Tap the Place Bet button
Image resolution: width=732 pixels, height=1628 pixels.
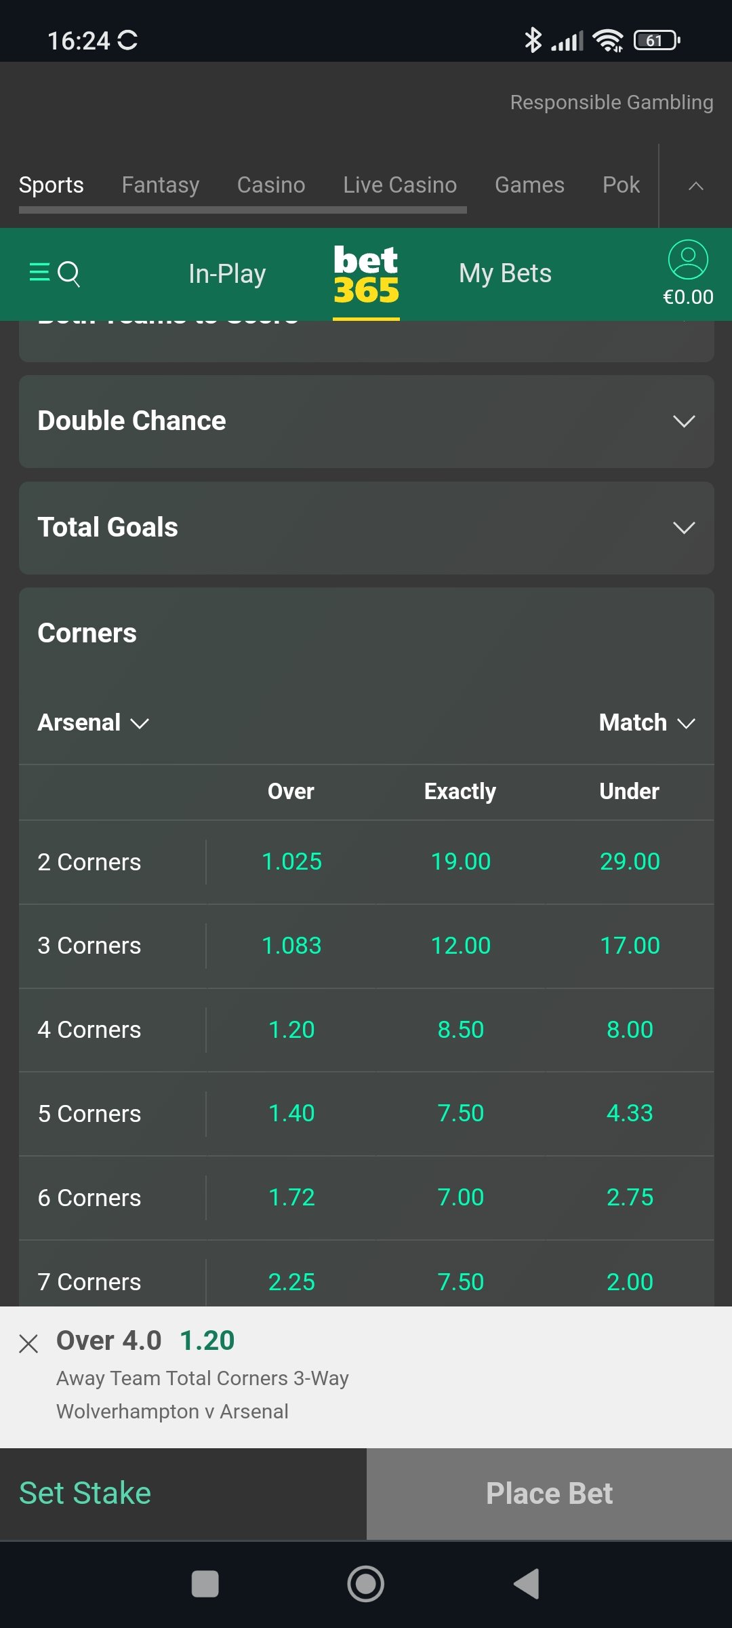549,1494
